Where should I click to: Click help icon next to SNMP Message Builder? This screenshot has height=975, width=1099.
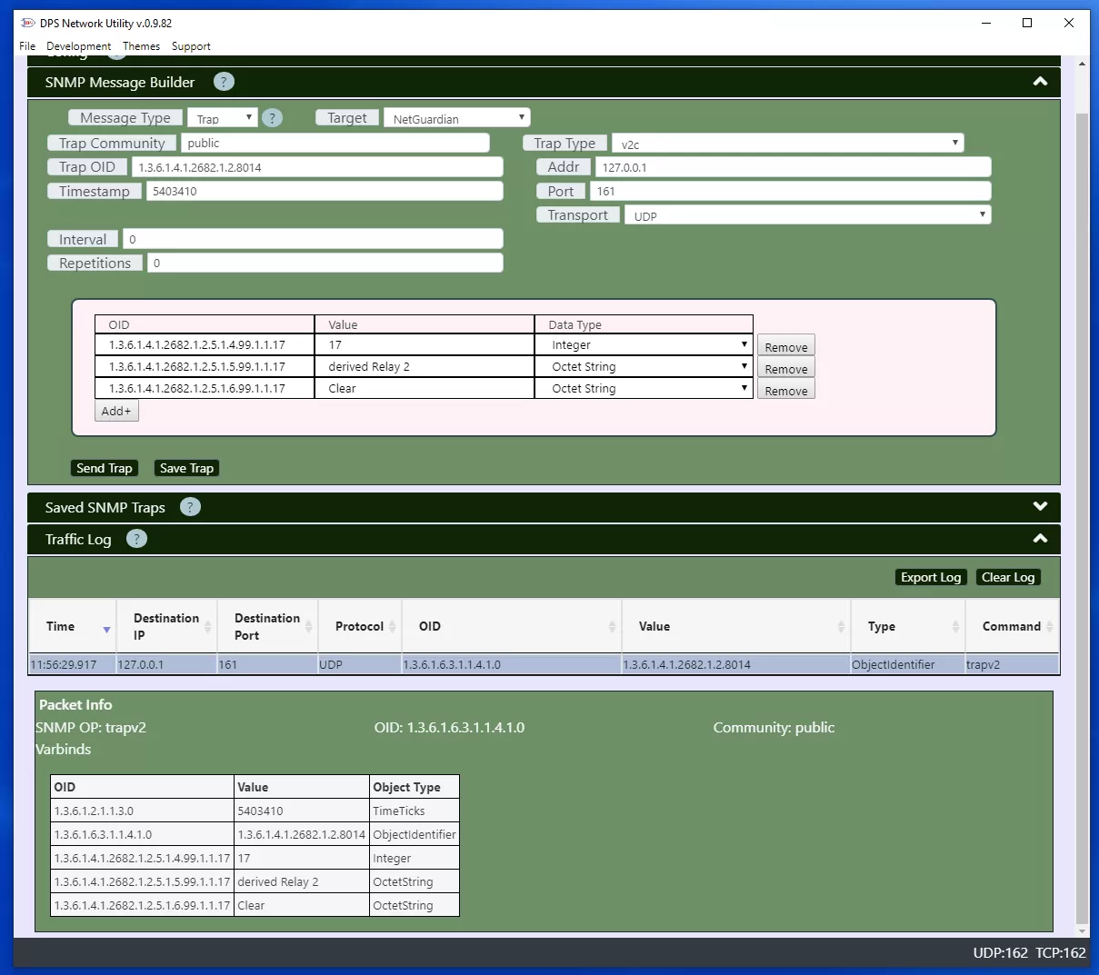point(224,82)
